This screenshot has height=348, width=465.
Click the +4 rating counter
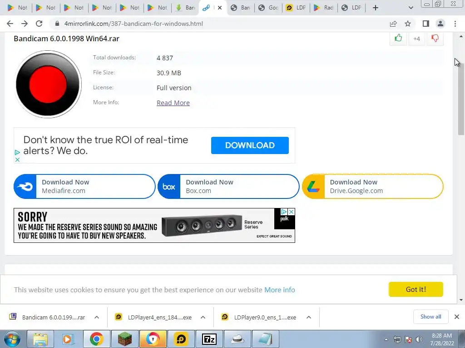click(416, 39)
